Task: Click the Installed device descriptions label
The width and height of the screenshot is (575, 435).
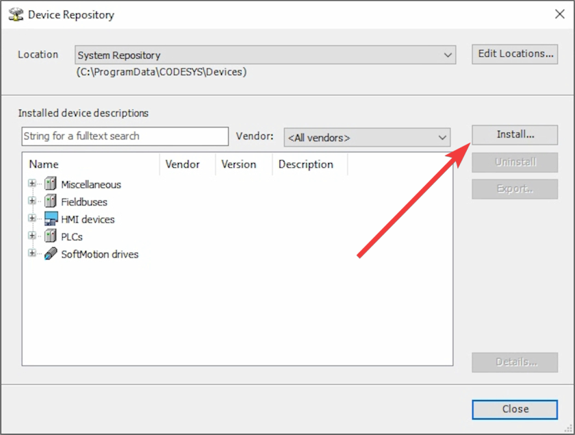Action: (x=84, y=113)
